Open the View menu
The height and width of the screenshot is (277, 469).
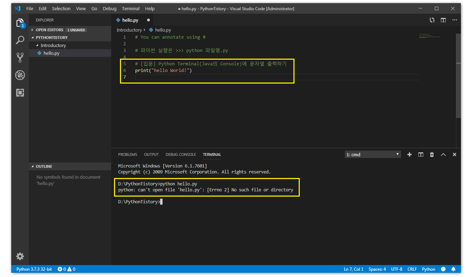tap(81, 8)
